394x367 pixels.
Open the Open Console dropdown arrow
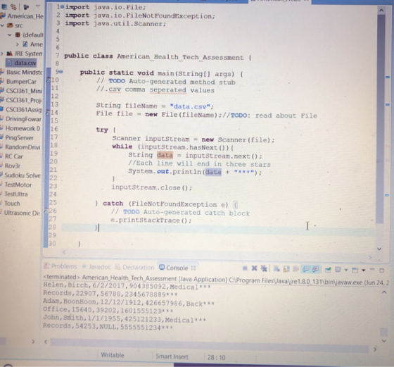[363, 270]
